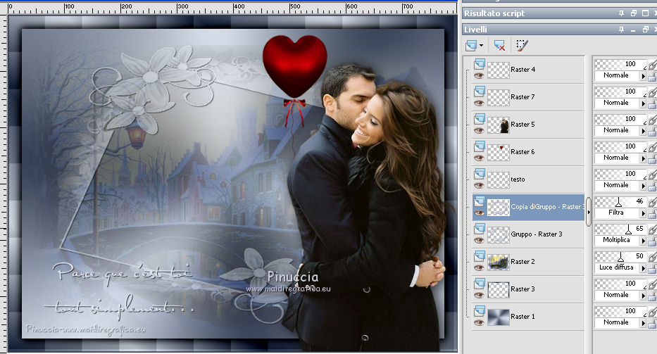This screenshot has width=657, height=354.
Task: Click the Delete Layer icon
Action: [499, 45]
